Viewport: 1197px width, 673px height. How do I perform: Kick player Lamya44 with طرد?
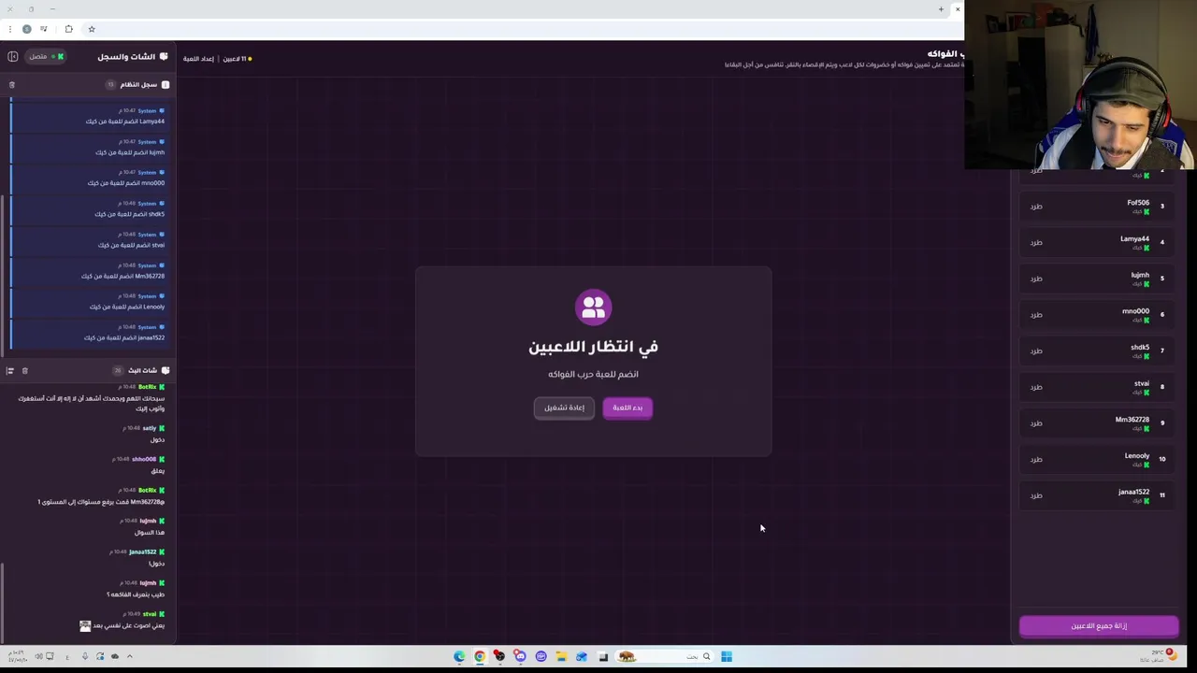(x=1036, y=243)
